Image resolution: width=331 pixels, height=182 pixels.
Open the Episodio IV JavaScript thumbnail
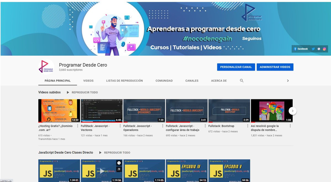pos(187,170)
